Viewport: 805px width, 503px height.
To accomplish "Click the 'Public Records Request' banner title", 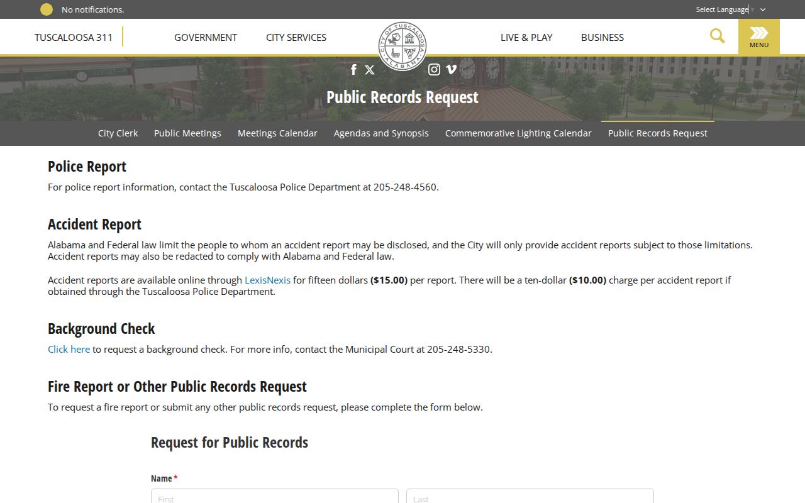I will [402, 97].
